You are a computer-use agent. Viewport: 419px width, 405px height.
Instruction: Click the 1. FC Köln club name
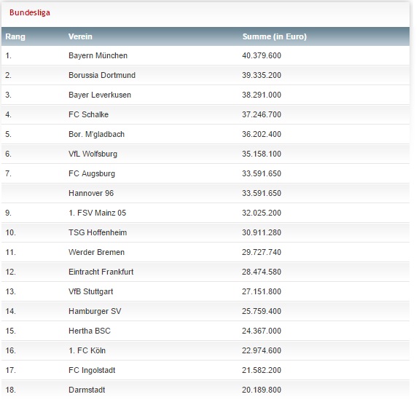click(x=87, y=350)
